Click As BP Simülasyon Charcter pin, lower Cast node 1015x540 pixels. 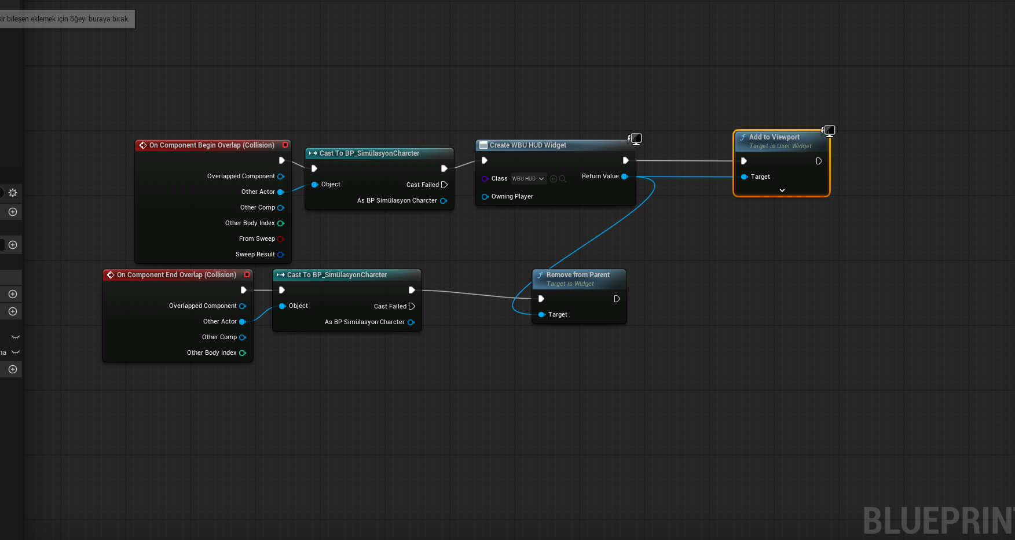[x=411, y=322]
